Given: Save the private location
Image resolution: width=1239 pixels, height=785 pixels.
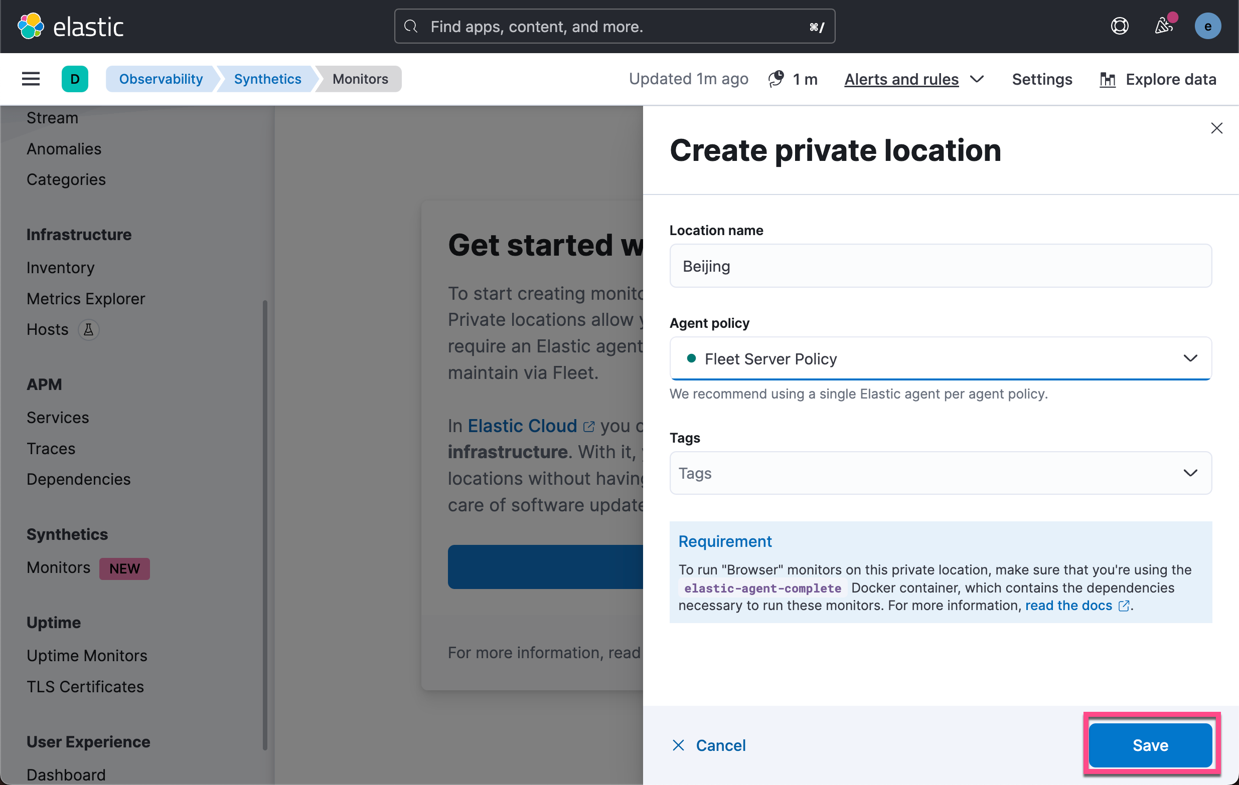Looking at the screenshot, I should (1150, 745).
